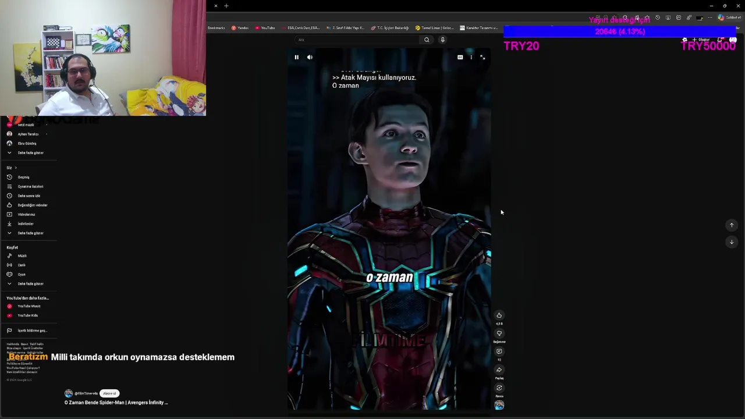Enter fullscreen for the Short
Viewport: 745px width, 419px height.
click(x=483, y=57)
